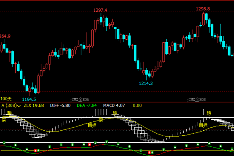Click the 100天 period label
This screenshot has height=156, width=234.
pos(6,99)
